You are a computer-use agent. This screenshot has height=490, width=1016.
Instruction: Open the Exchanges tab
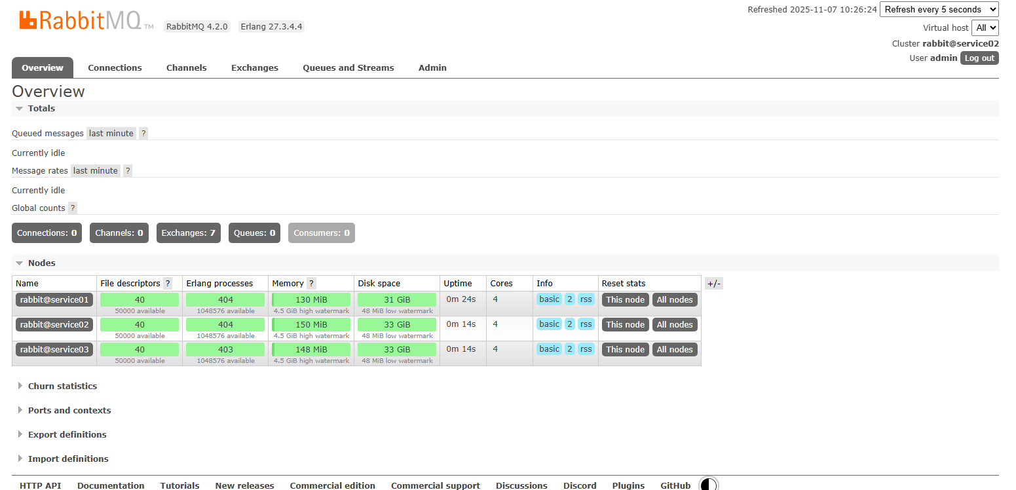pyautogui.click(x=254, y=68)
